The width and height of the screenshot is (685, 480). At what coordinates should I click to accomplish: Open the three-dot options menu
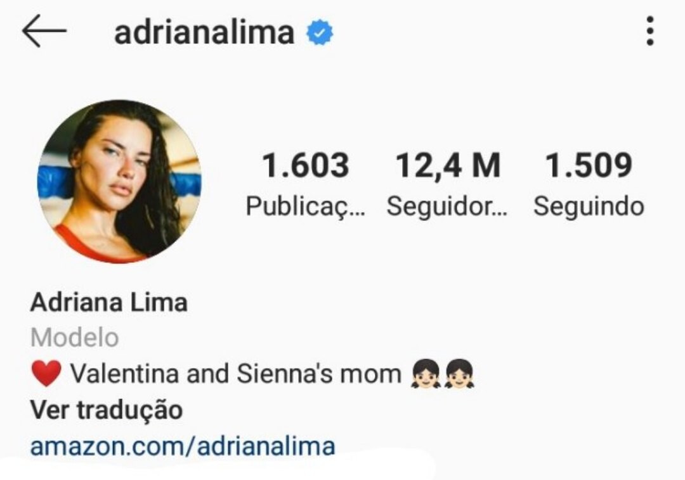pos(650,31)
